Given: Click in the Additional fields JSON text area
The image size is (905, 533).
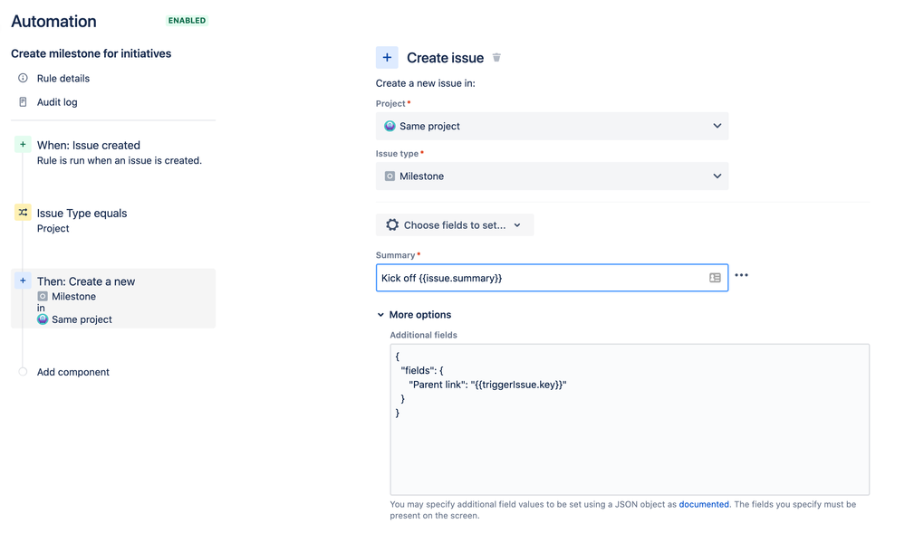Looking at the screenshot, I should click(x=629, y=443).
